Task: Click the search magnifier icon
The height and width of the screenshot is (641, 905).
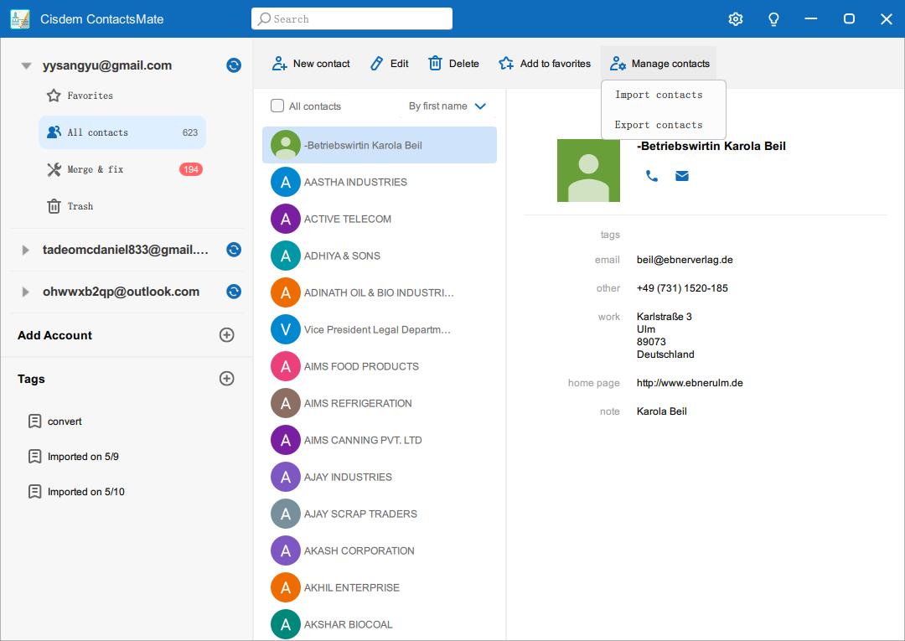Action: pyautogui.click(x=264, y=19)
